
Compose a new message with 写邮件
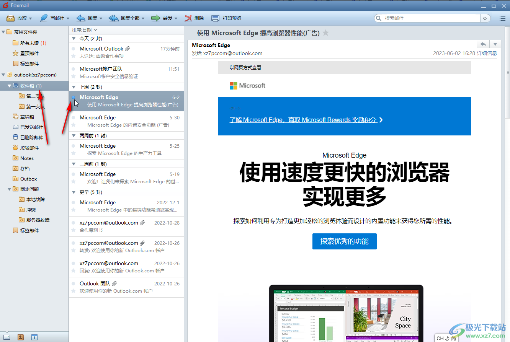(x=52, y=18)
